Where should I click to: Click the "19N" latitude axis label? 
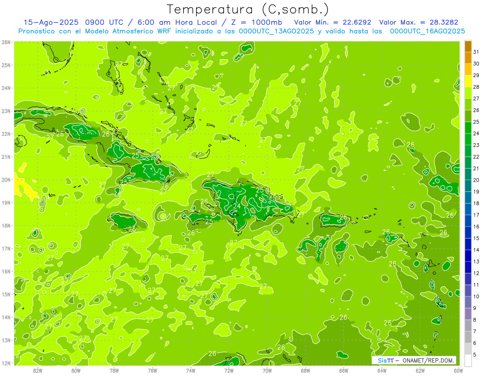click(x=6, y=202)
